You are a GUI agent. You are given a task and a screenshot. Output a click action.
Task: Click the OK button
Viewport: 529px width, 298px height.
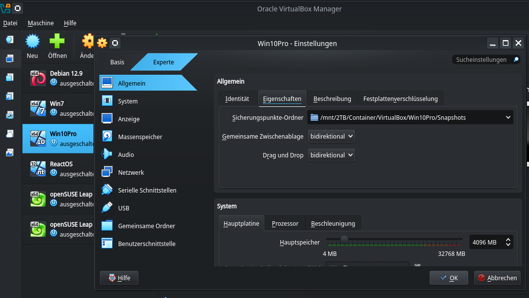tap(448, 278)
